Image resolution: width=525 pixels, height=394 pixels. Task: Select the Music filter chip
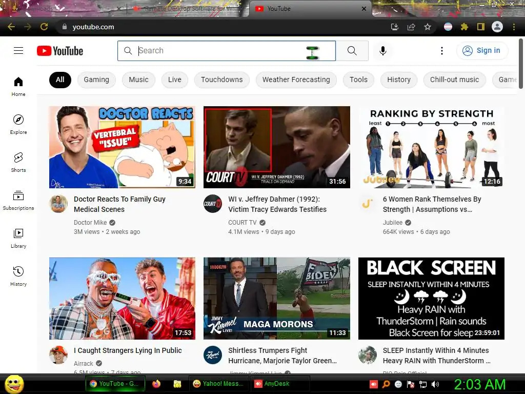point(138,80)
